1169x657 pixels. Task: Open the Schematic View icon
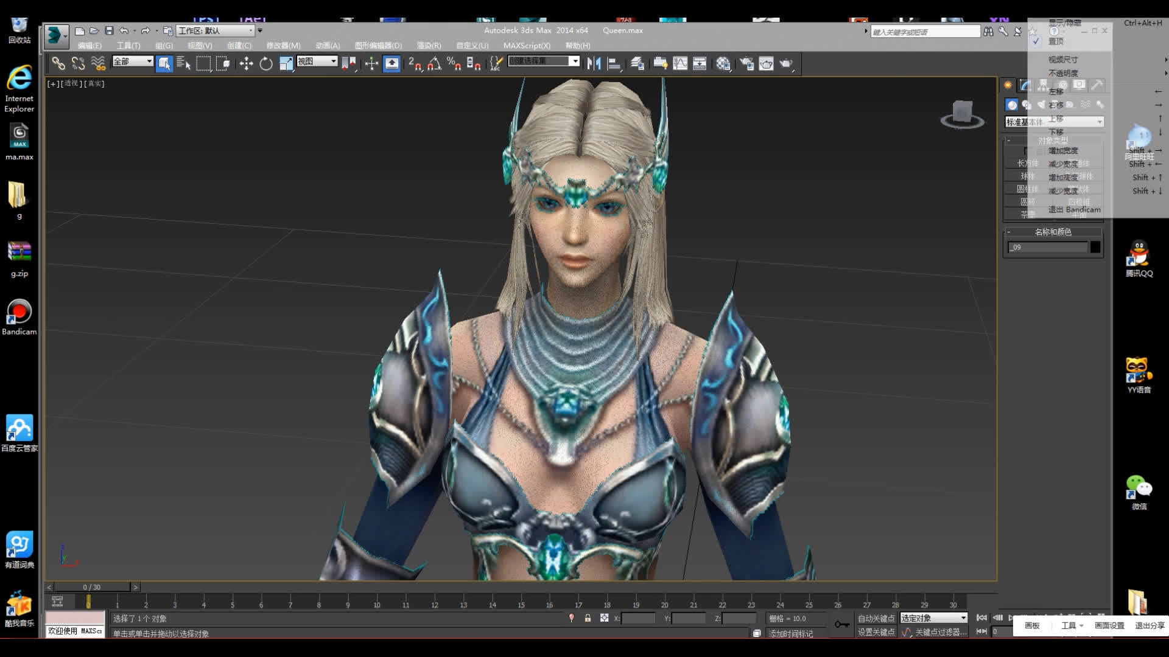pyautogui.click(x=700, y=63)
